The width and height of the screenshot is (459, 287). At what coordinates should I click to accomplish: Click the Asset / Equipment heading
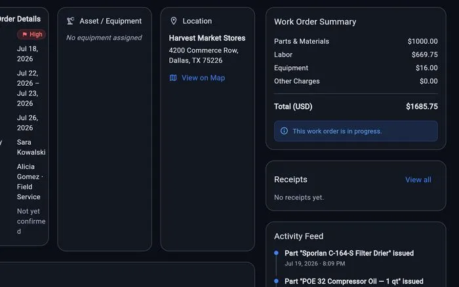(x=110, y=21)
